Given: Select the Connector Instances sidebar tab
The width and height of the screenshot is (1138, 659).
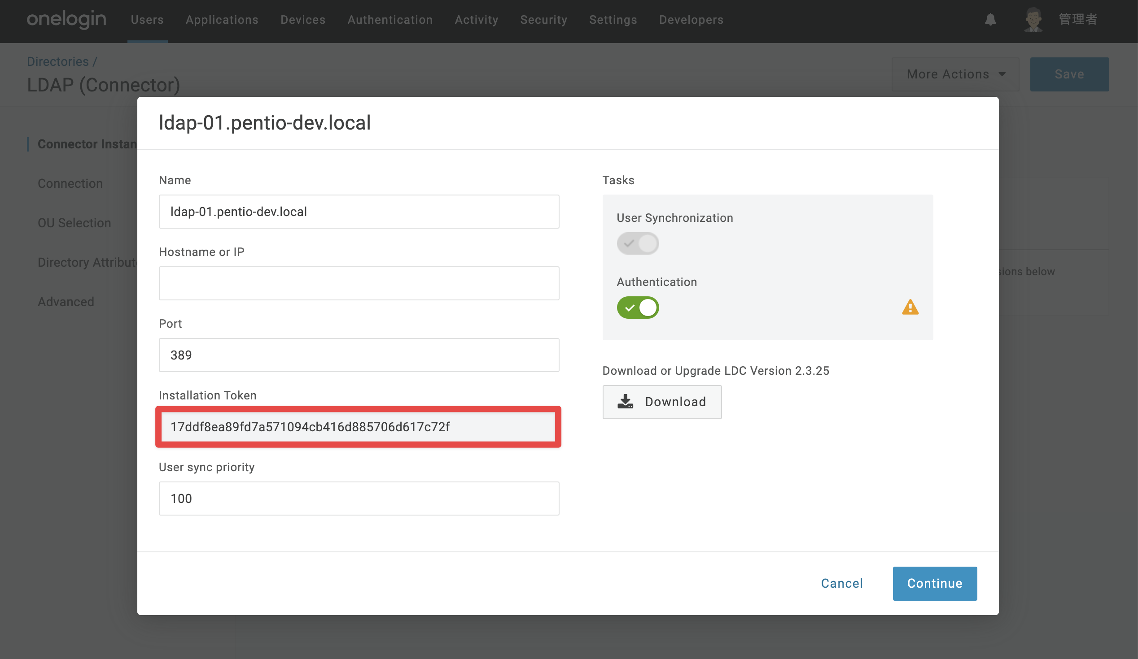Looking at the screenshot, I should point(87,144).
